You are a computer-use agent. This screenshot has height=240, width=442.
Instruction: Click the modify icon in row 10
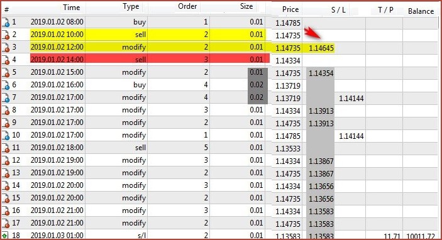pyautogui.click(x=6, y=135)
